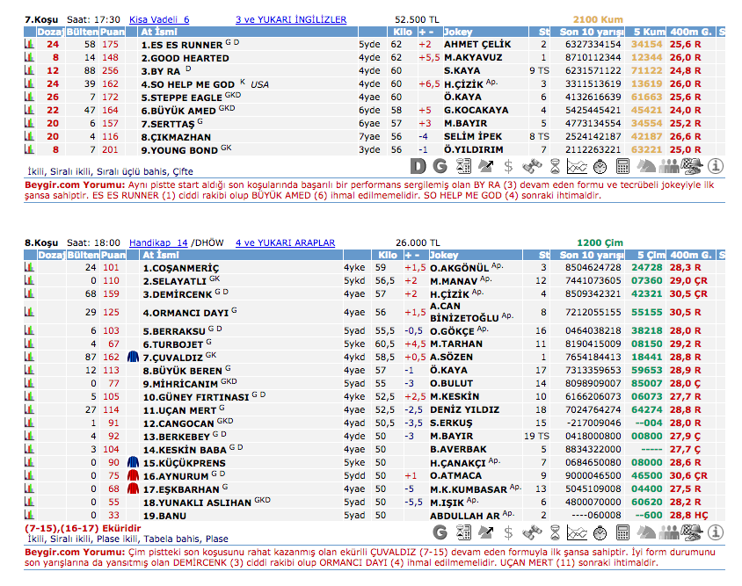Open the 3 ve YUKARI İNGİLİZLER link

click(x=291, y=18)
